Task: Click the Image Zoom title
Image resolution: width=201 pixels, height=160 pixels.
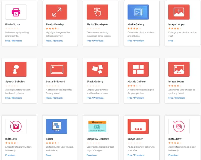Action: coord(176,82)
